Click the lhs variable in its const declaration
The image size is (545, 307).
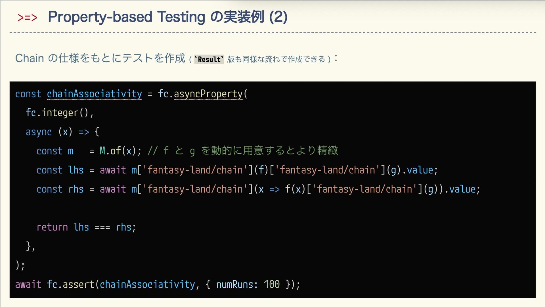[x=76, y=170]
